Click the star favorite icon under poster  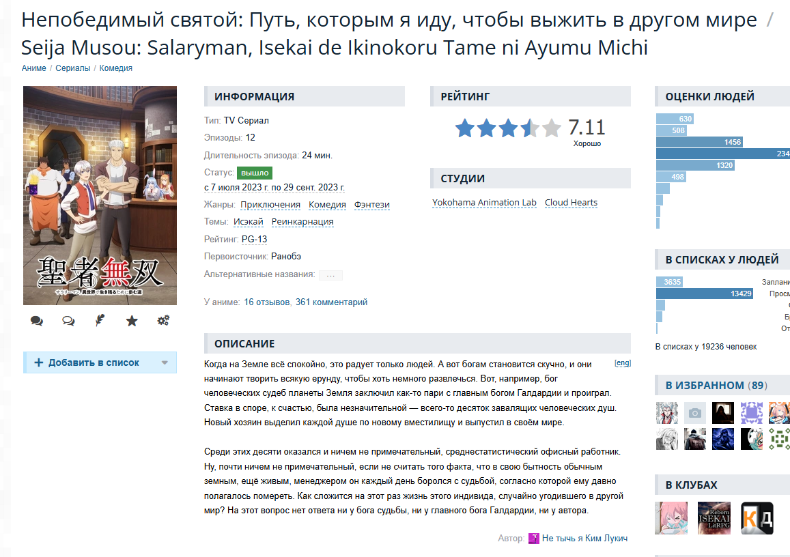pos(132,321)
